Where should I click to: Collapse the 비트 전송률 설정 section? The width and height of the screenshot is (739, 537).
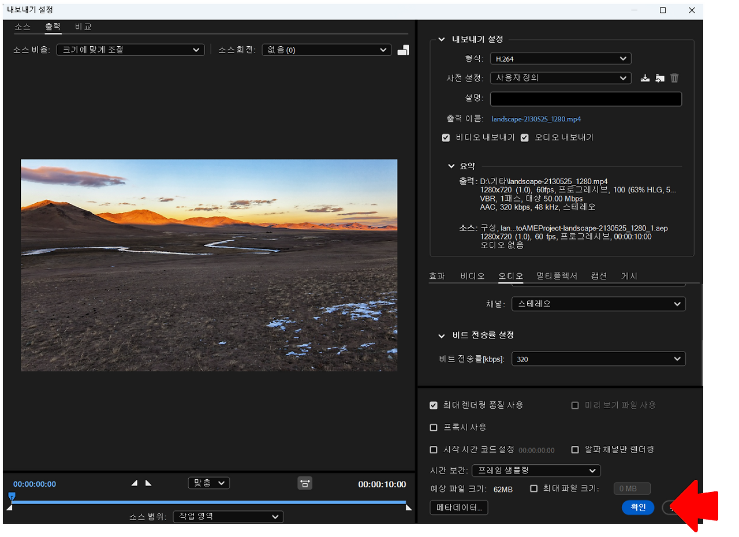[x=442, y=335]
